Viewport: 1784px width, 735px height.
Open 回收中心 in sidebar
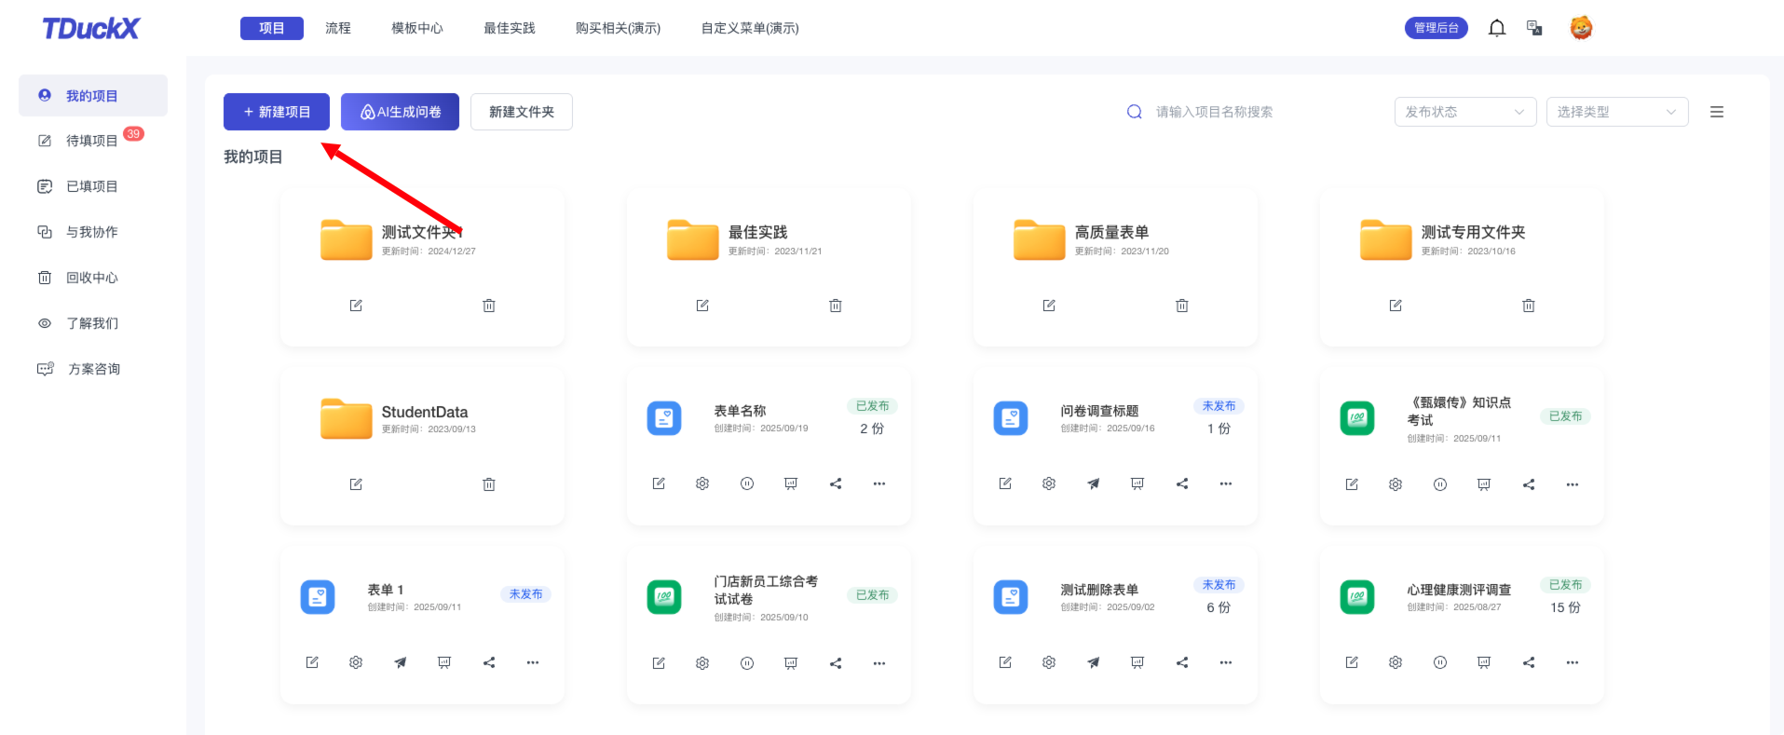click(93, 278)
